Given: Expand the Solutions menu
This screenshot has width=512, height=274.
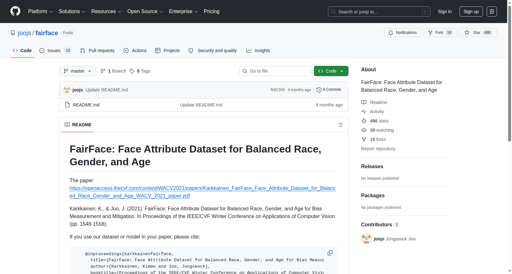Looking at the screenshot, I should [x=72, y=12].
